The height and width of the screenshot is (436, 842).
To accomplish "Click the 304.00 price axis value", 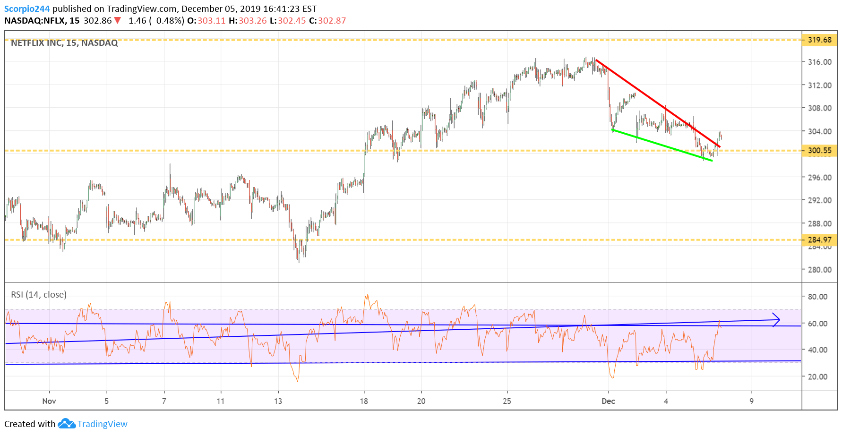I will click(820, 131).
